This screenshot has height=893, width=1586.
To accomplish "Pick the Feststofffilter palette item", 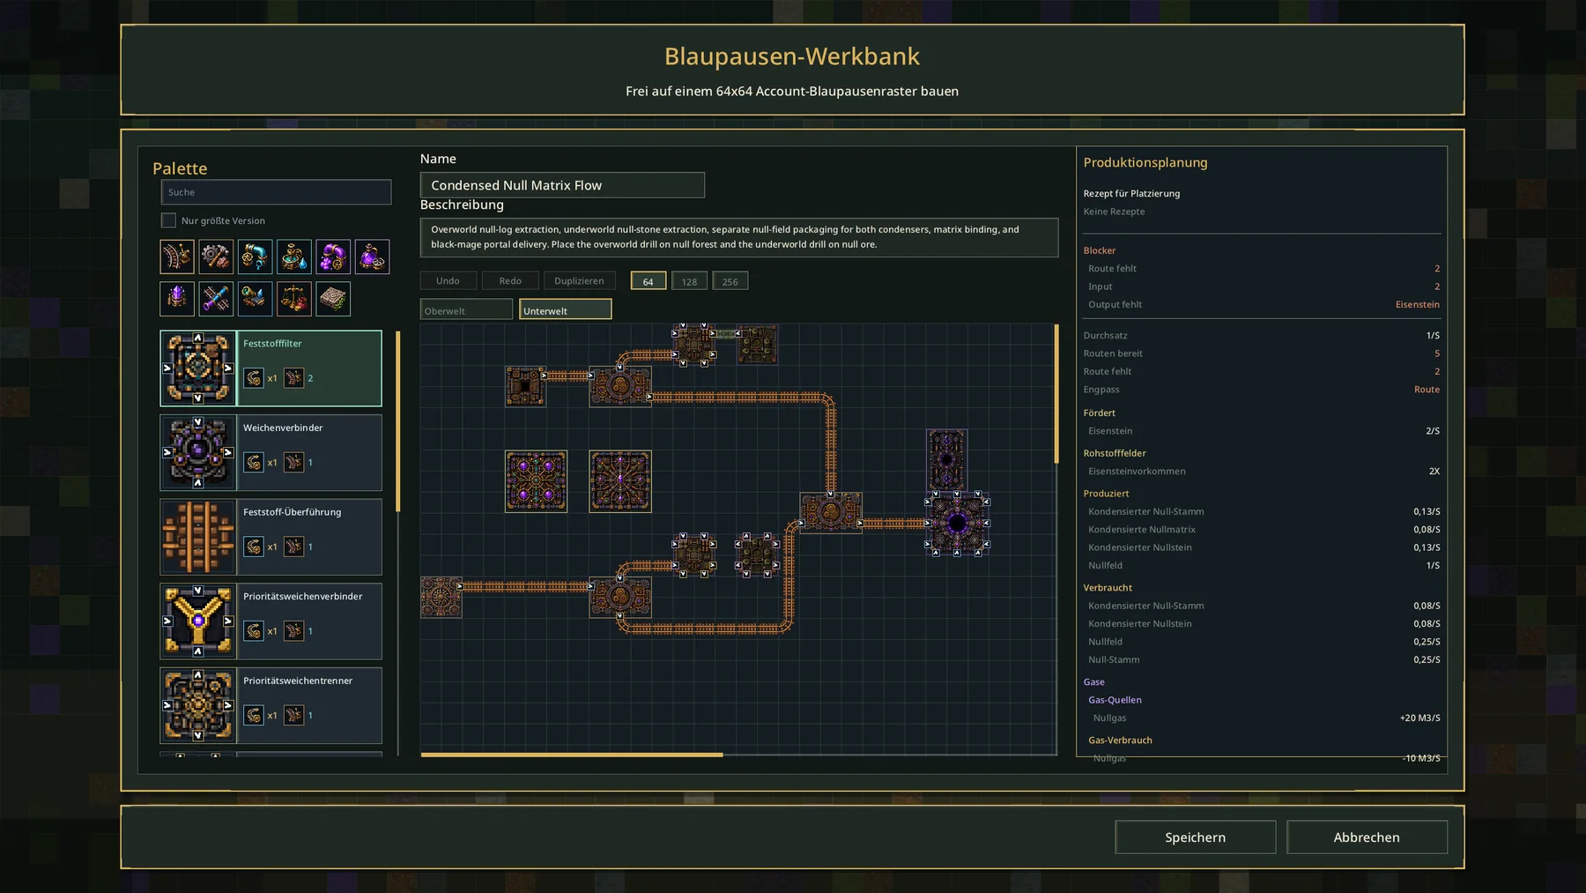I will point(271,368).
